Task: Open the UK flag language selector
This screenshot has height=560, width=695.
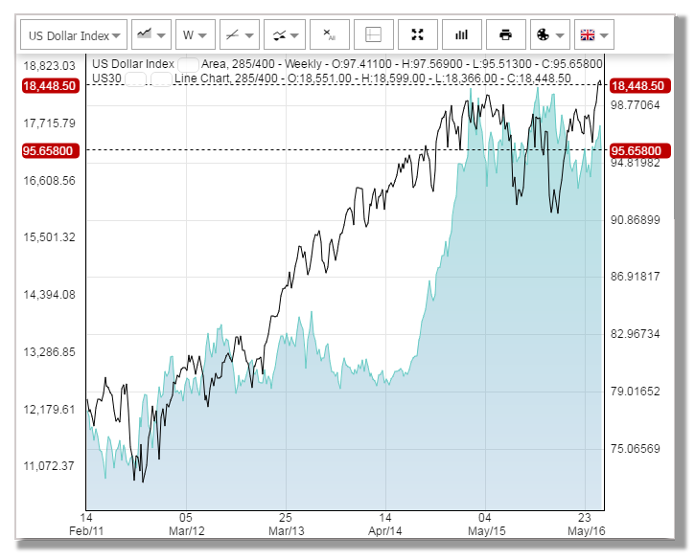Action: (593, 35)
